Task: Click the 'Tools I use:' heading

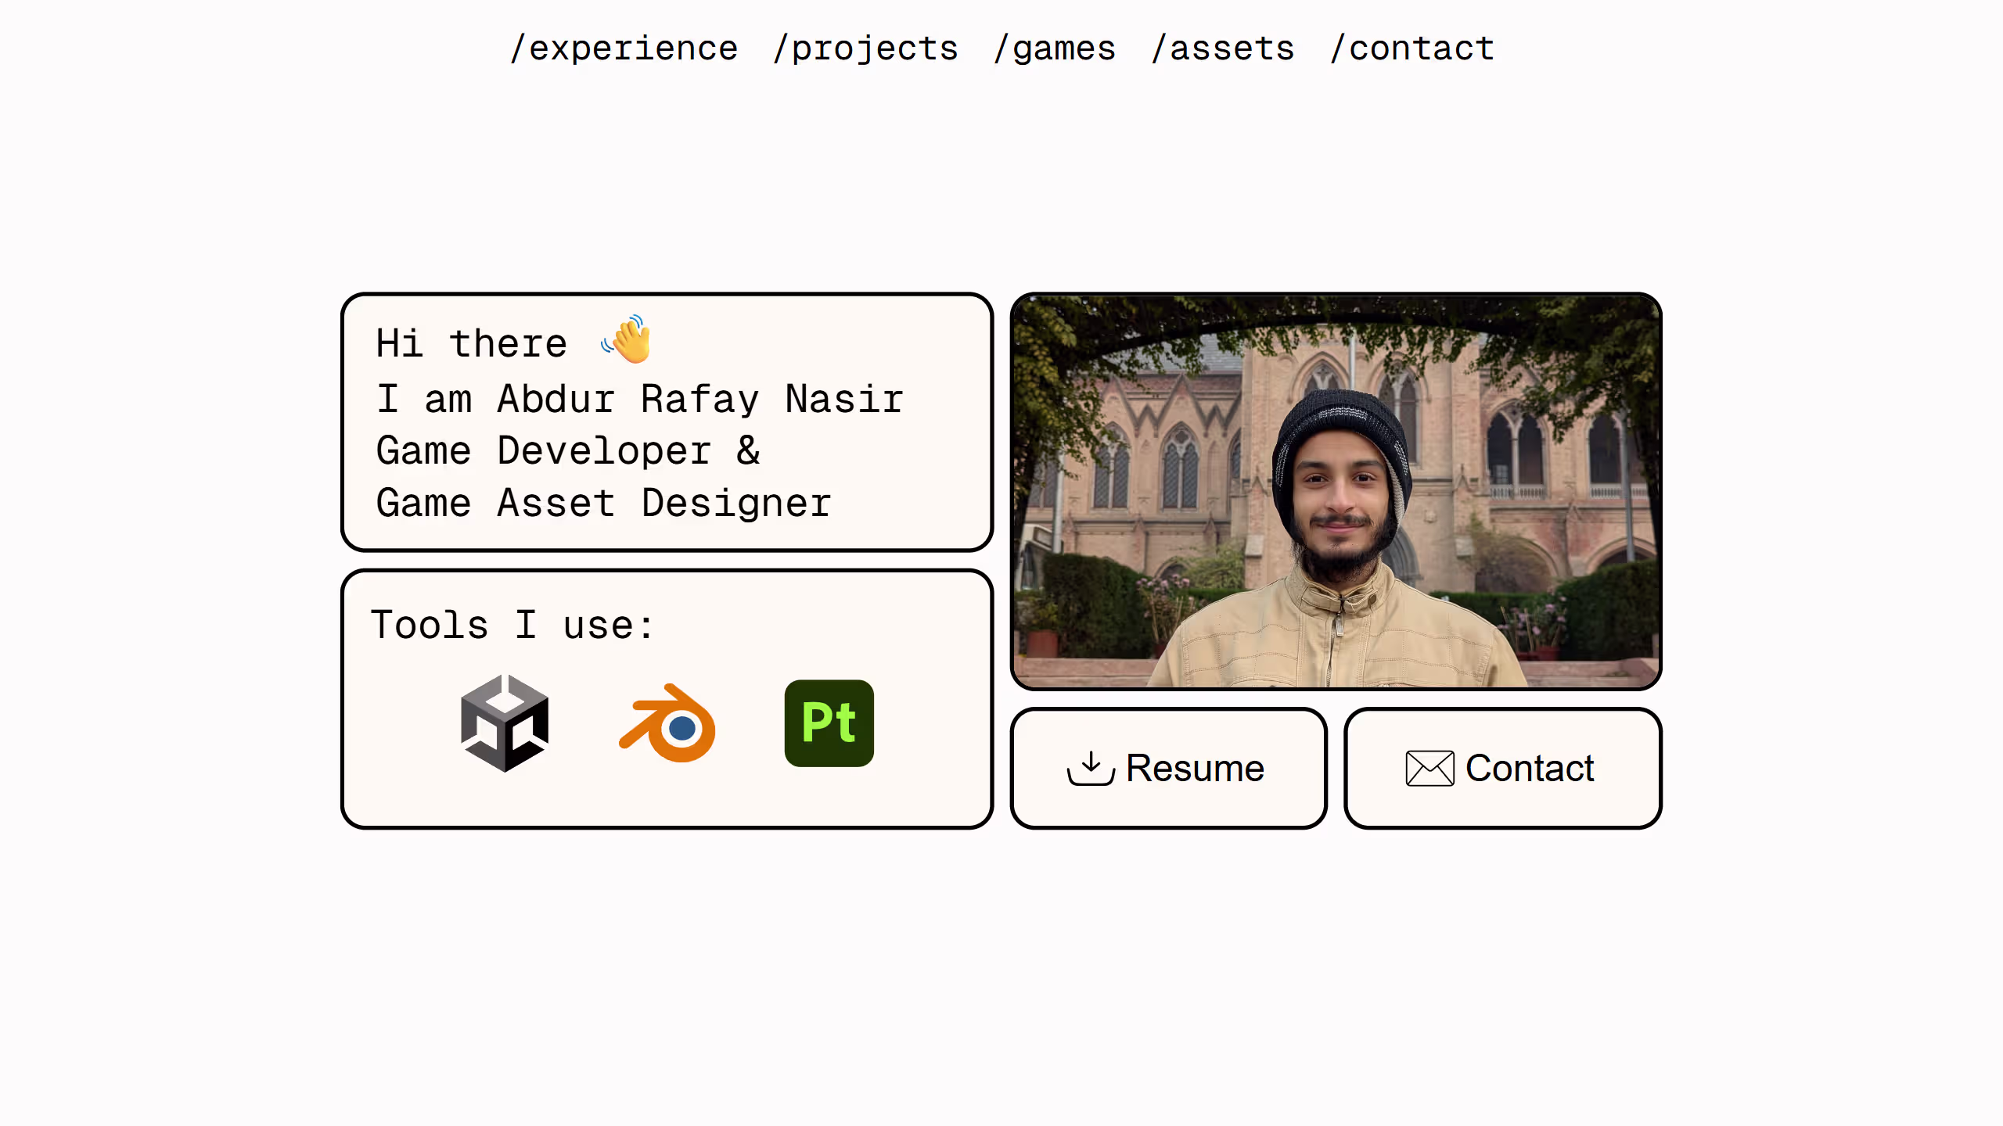Action: (512, 626)
